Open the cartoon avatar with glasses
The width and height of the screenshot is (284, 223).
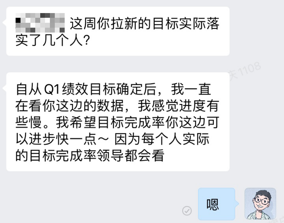point(260,204)
